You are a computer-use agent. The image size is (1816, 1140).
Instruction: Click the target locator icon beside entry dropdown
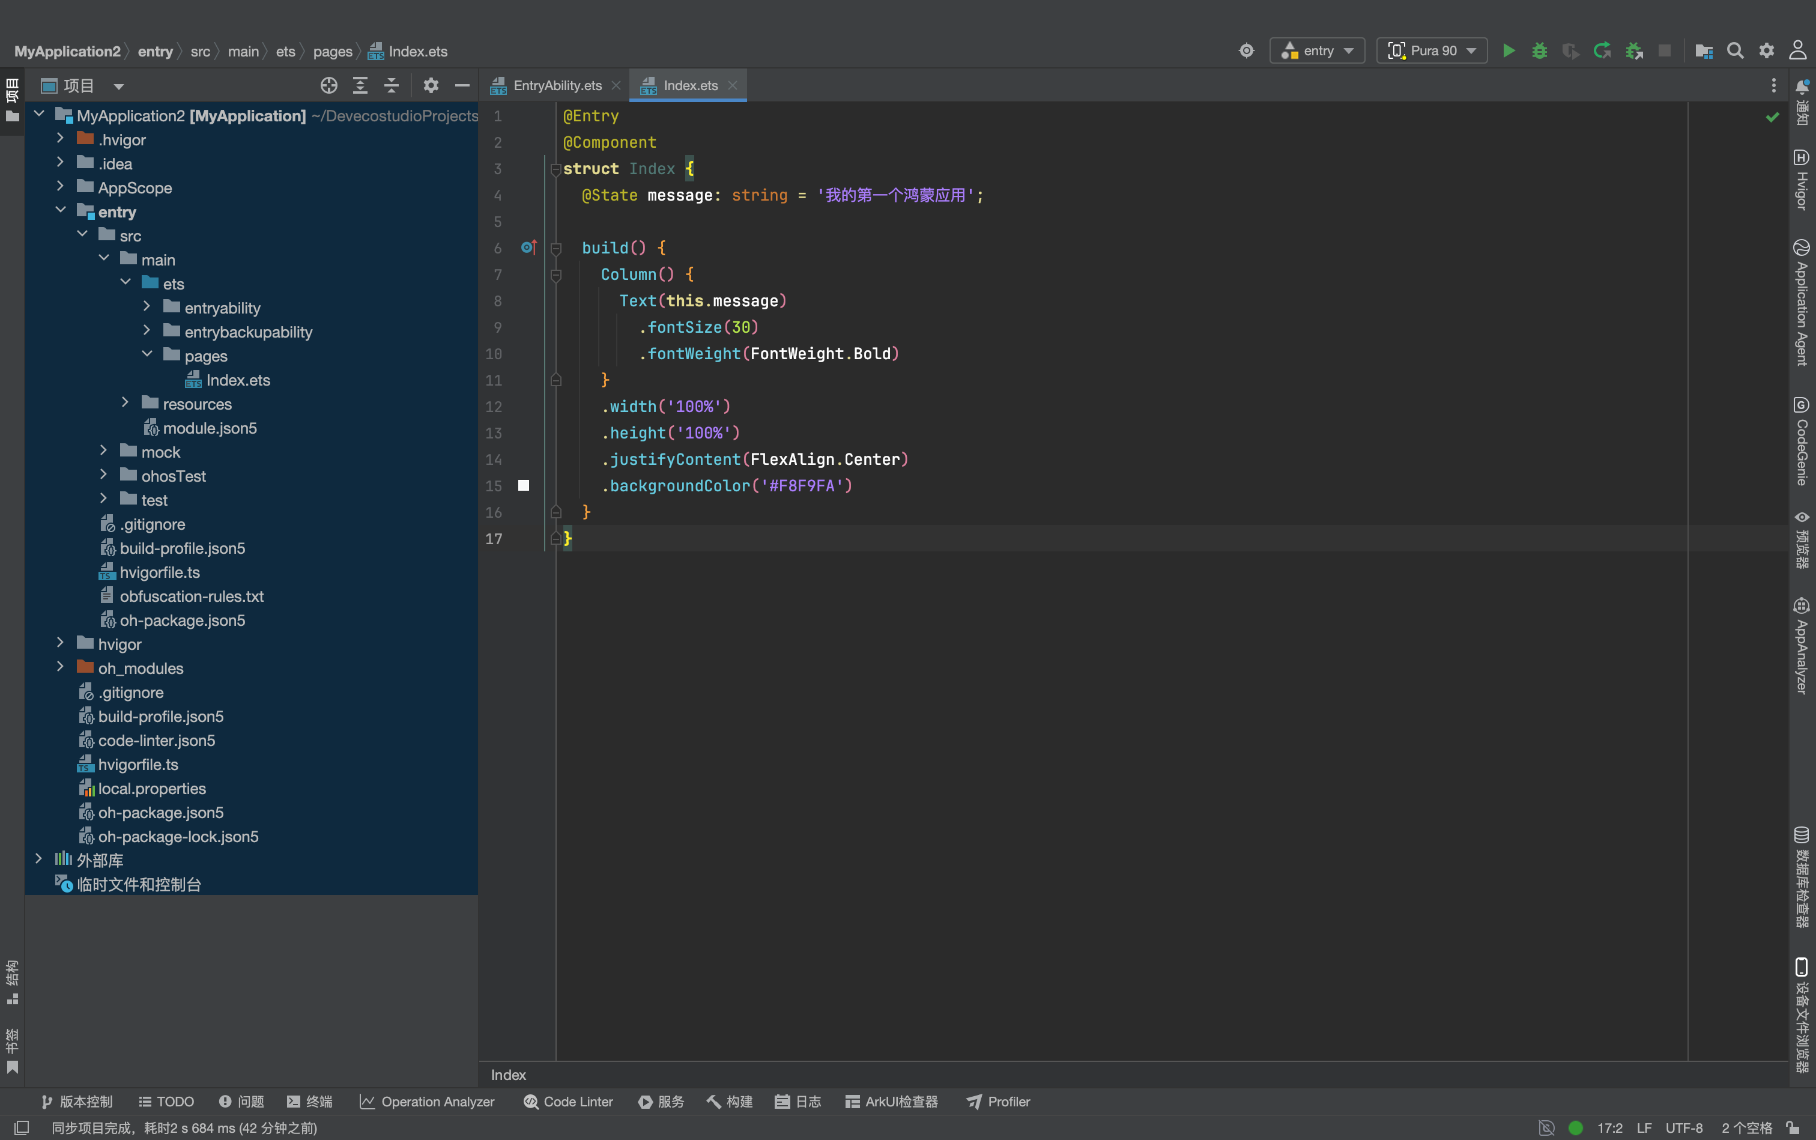tap(1247, 50)
